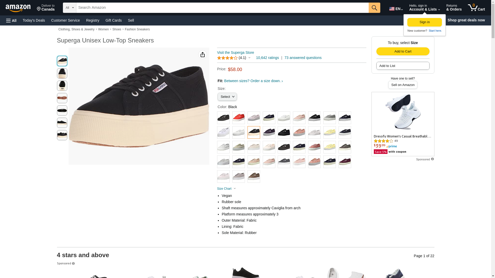
Task: Click the share icon on product image
Action: [203, 55]
